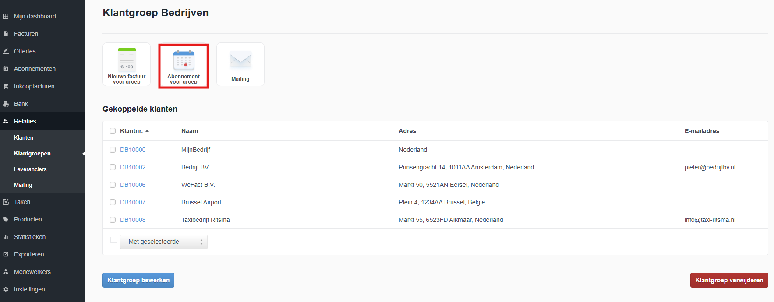Open customer link DB10006
774x302 pixels.
tap(133, 185)
